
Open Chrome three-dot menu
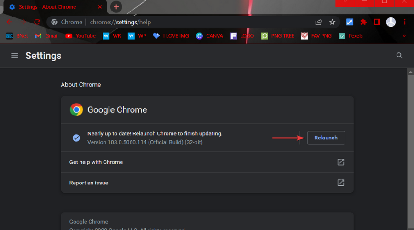click(x=404, y=22)
